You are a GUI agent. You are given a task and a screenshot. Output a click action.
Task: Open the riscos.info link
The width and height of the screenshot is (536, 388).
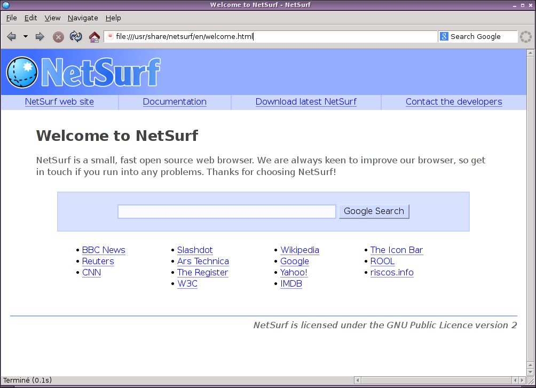[392, 273]
